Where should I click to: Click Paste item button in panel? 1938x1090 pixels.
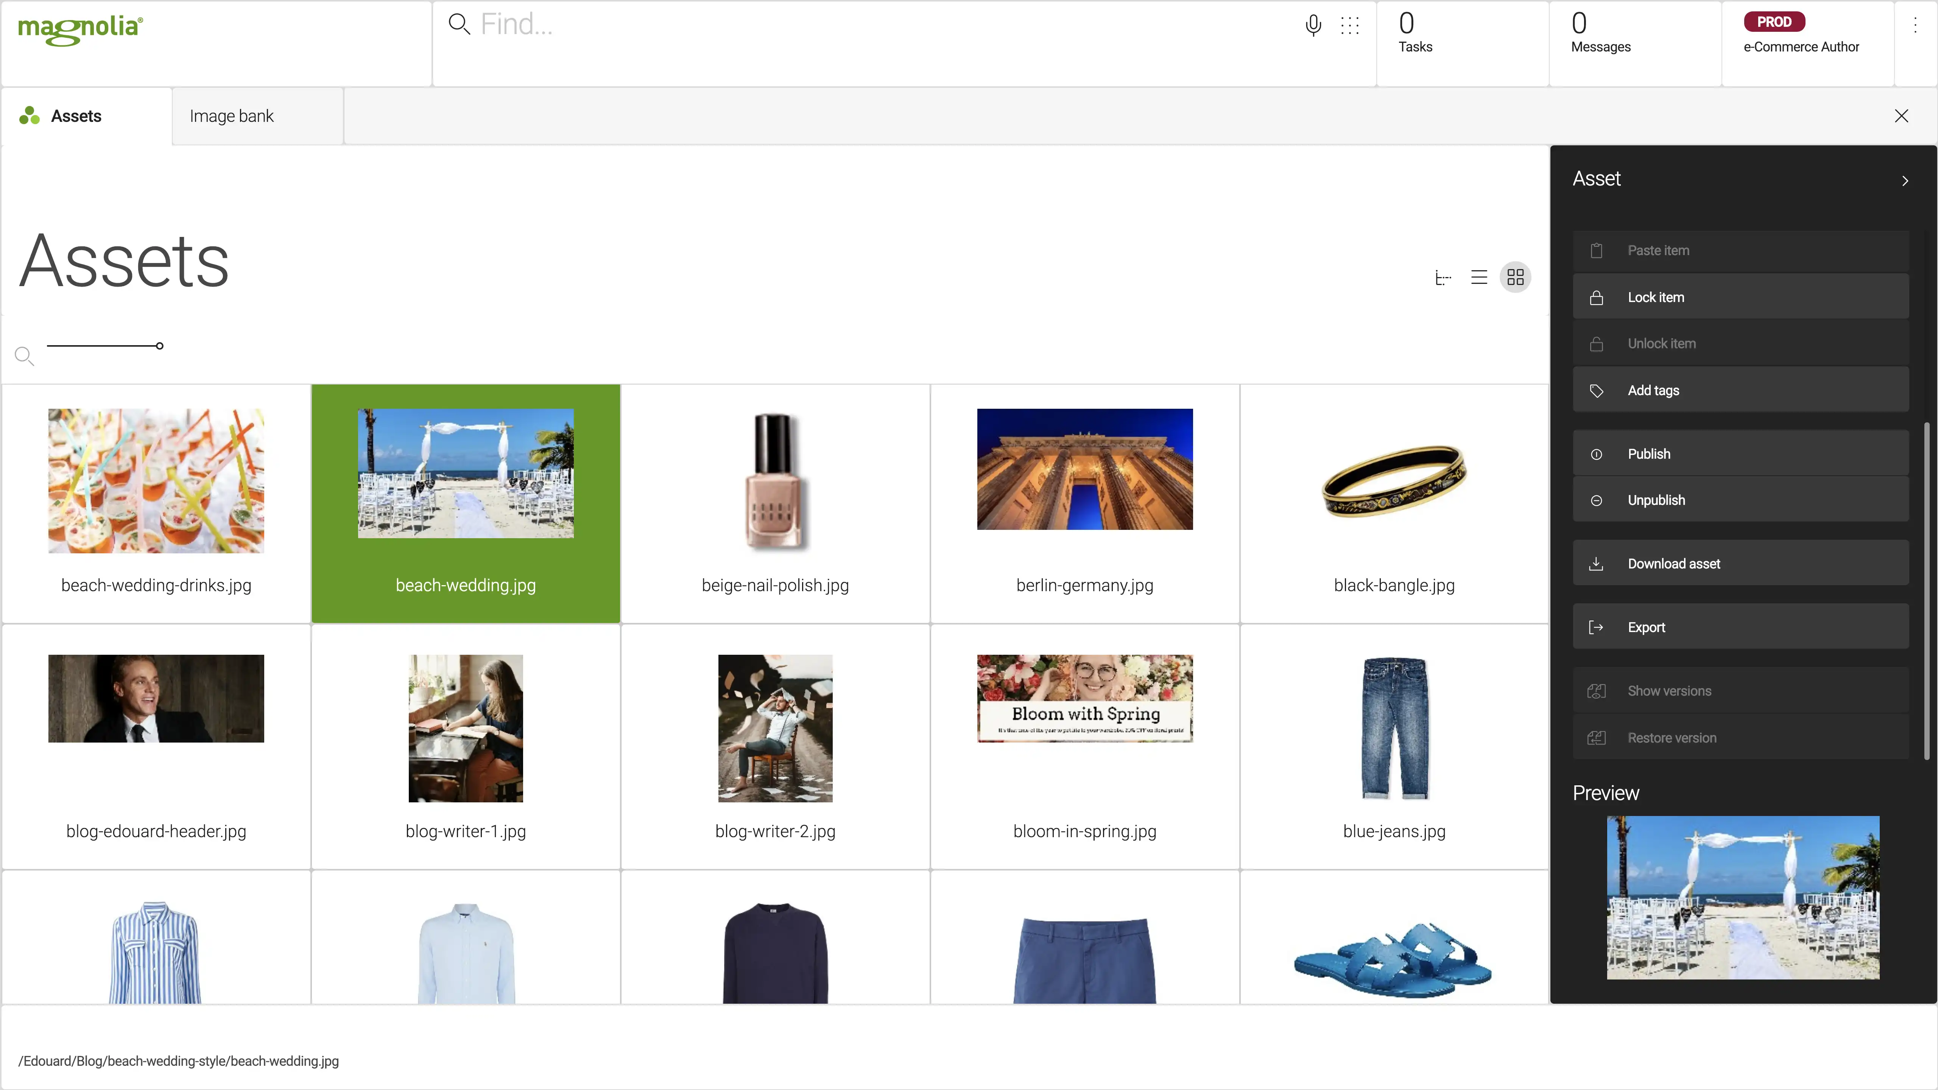point(1740,250)
